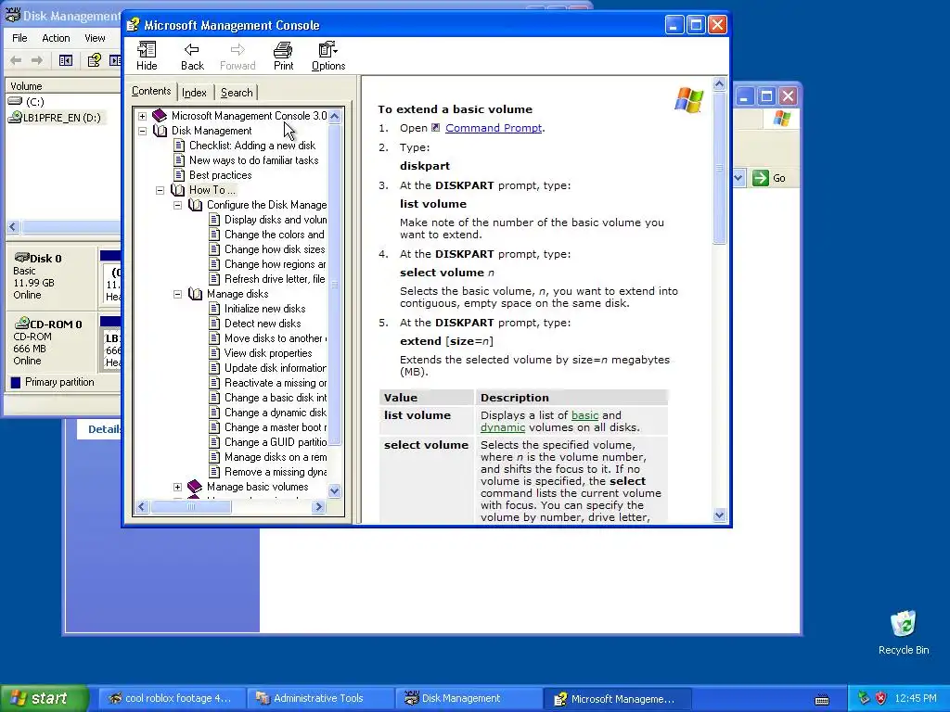950x712 pixels.
Task: Open Remove a missing dynamic disk topic
Action: point(275,472)
